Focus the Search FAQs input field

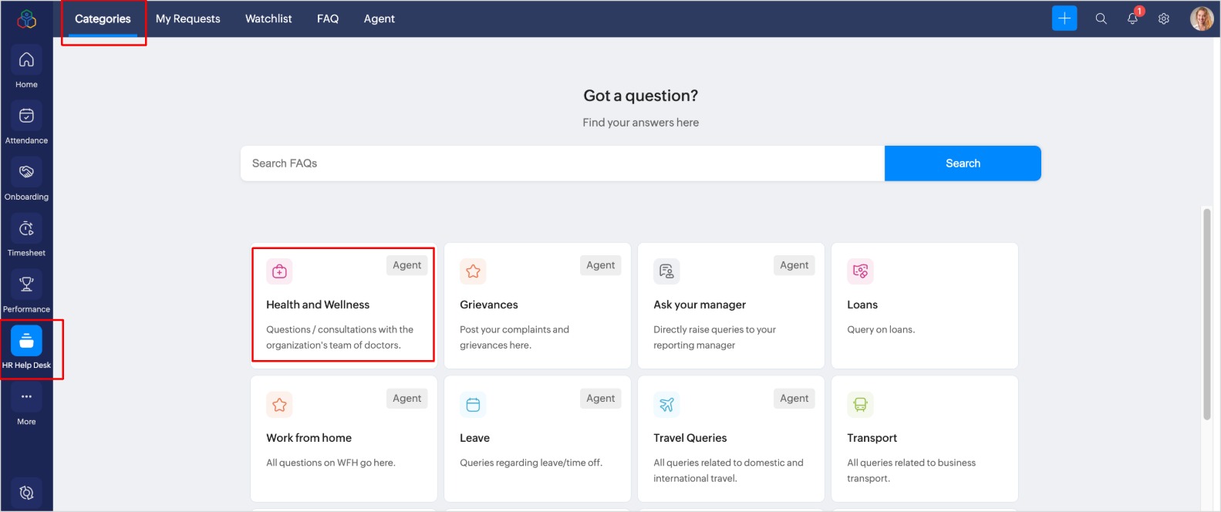pyautogui.click(x=563, y=163)
